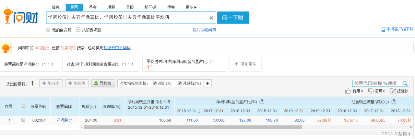Click the thumbs-down 没用 icon

point(371,91)
